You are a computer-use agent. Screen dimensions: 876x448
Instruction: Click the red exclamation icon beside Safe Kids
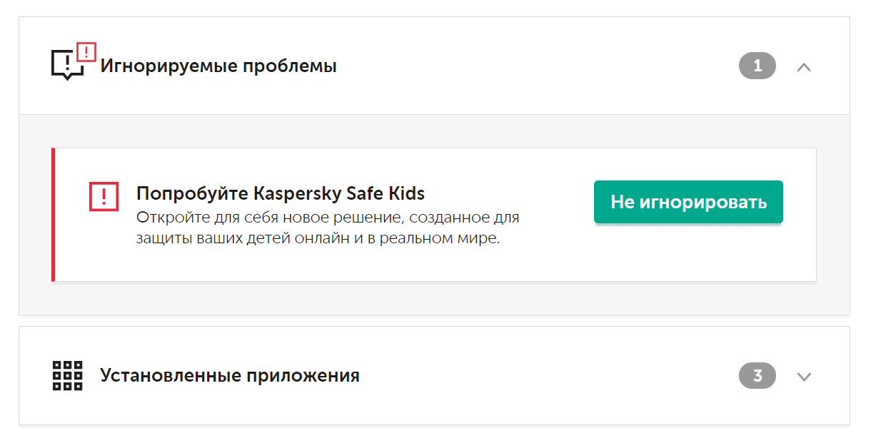[104, 196]
